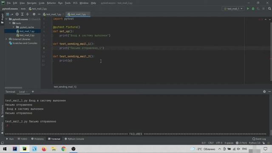This screenshot has height=153, width=272.
Task: Click the tests breadcrumb in navigation bar
Action: click(23, 8)
